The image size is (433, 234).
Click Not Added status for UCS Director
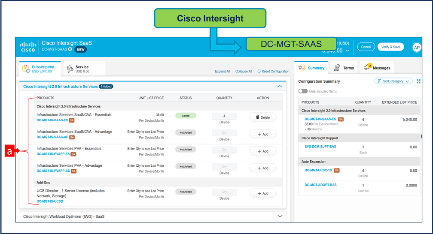[x=186, y=192]
